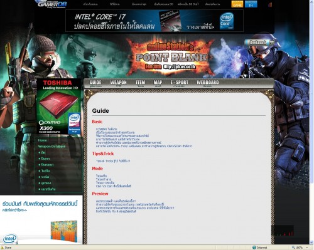
Task: Click the Point Blank fan site banner
Action: (x=171, y=56)
